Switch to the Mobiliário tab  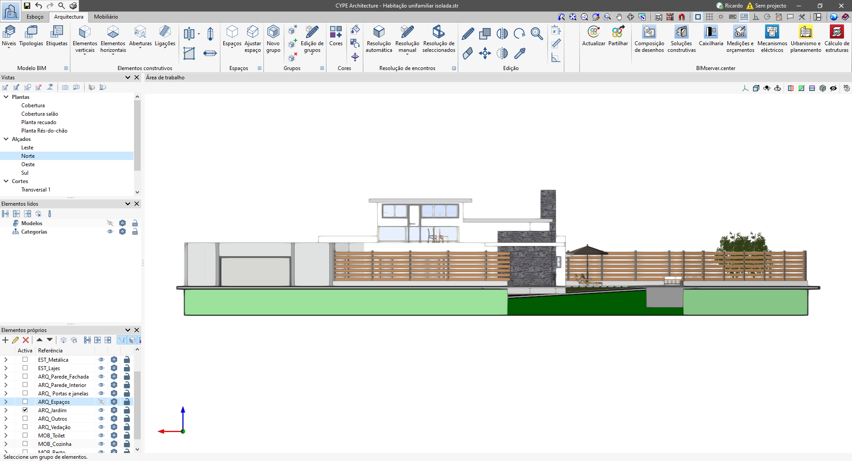click(x=106, y=16)
